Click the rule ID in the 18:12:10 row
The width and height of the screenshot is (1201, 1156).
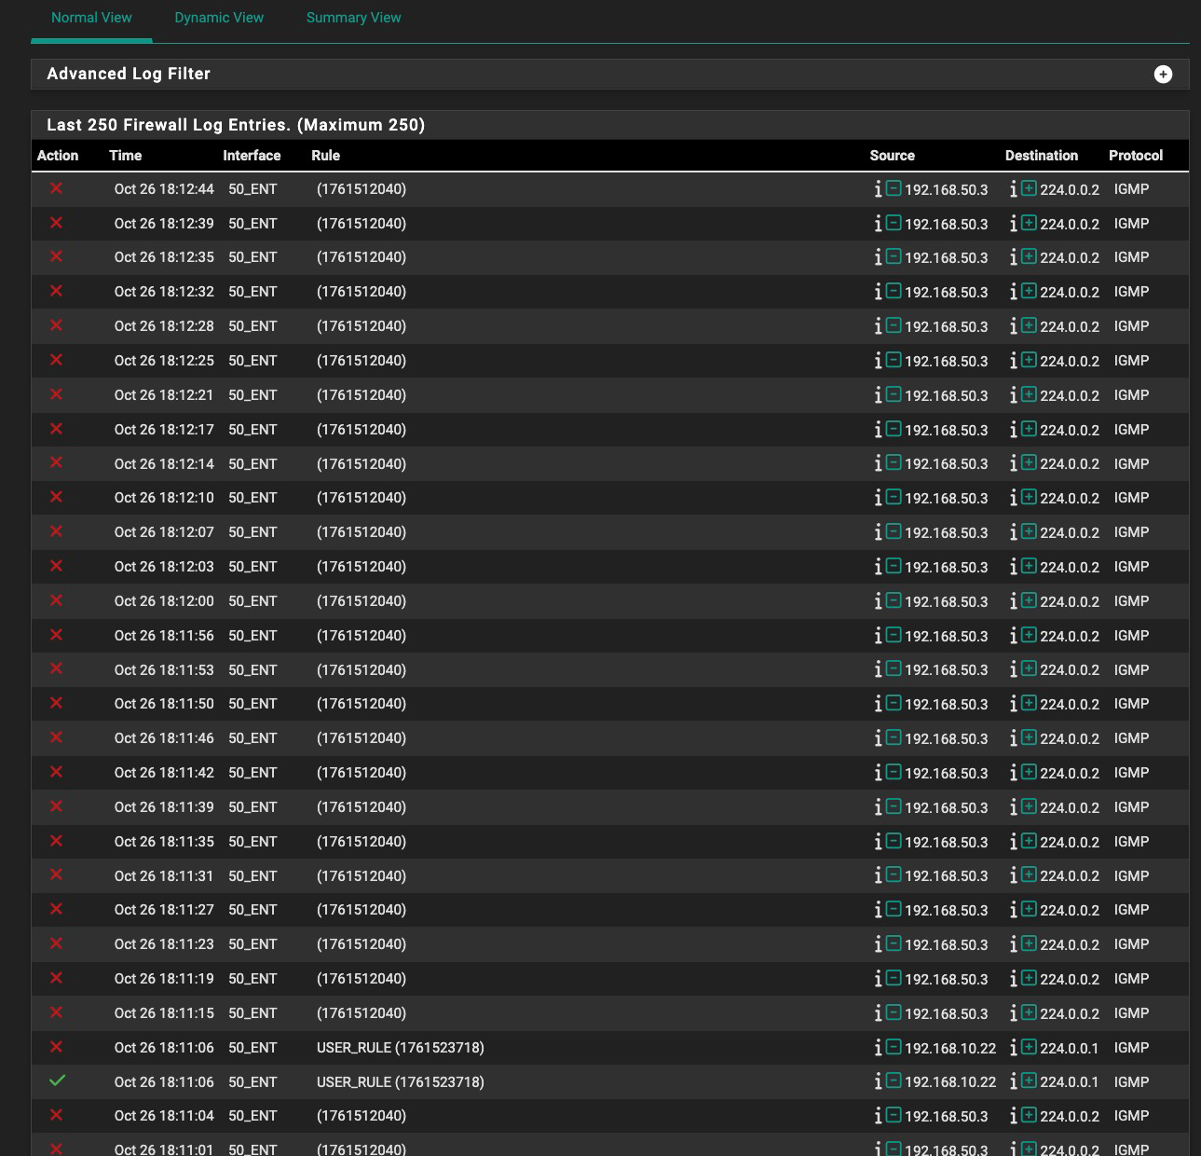362,498
